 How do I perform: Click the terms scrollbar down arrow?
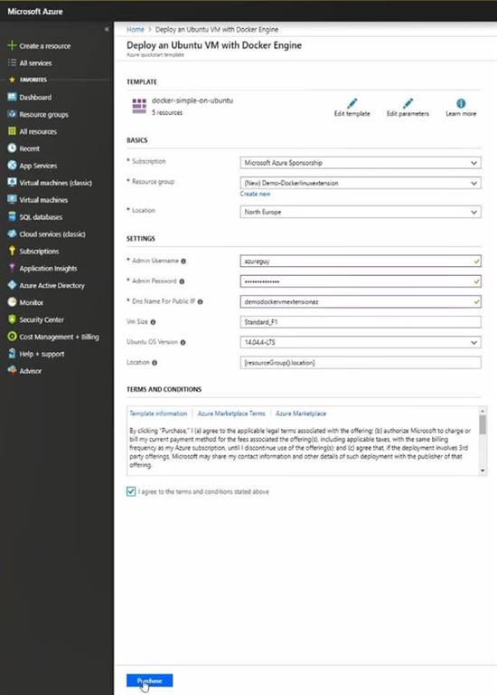(483, 471)
